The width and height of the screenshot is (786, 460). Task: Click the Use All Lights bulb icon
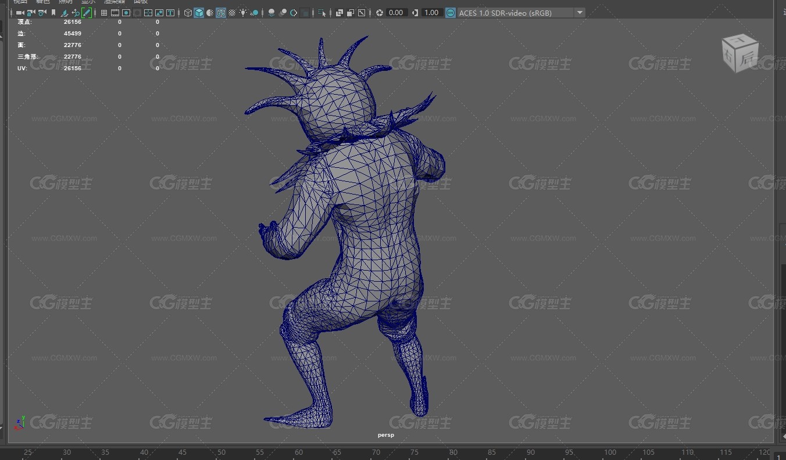pyautogui.click(x=243, y=13)
